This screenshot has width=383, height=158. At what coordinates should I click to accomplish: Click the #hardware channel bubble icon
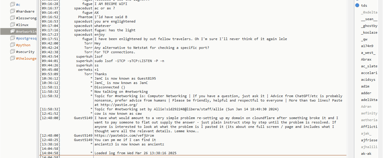point(12,11)
